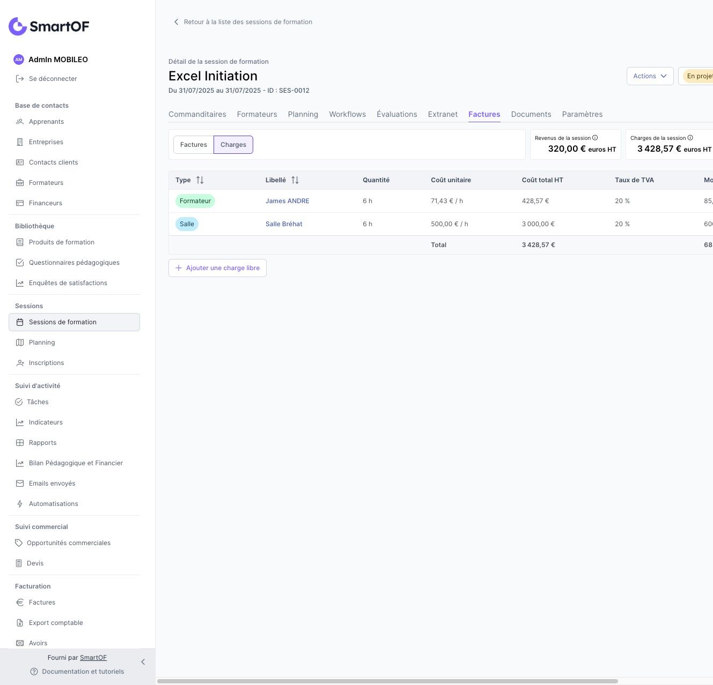Open the En projet status dropdown
The height and width of the screenshot is (685, 713).
[x=699, y=76]
